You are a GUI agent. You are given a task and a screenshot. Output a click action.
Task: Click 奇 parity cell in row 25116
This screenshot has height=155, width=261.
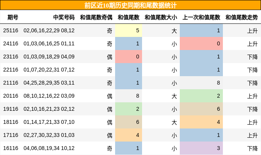[x=110, y=31]
